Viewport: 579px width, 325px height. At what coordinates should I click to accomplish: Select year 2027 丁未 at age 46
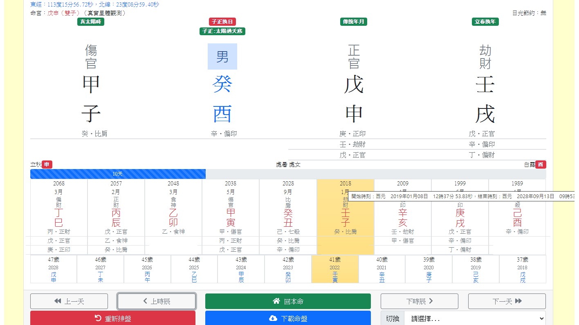click(x=101, y=269)
